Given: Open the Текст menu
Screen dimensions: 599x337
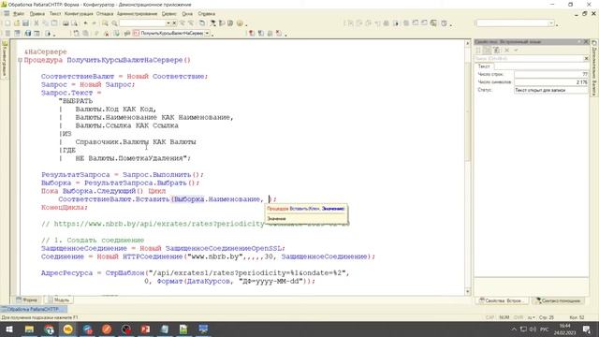Looking at the screenshot, I should pos(55,14).
